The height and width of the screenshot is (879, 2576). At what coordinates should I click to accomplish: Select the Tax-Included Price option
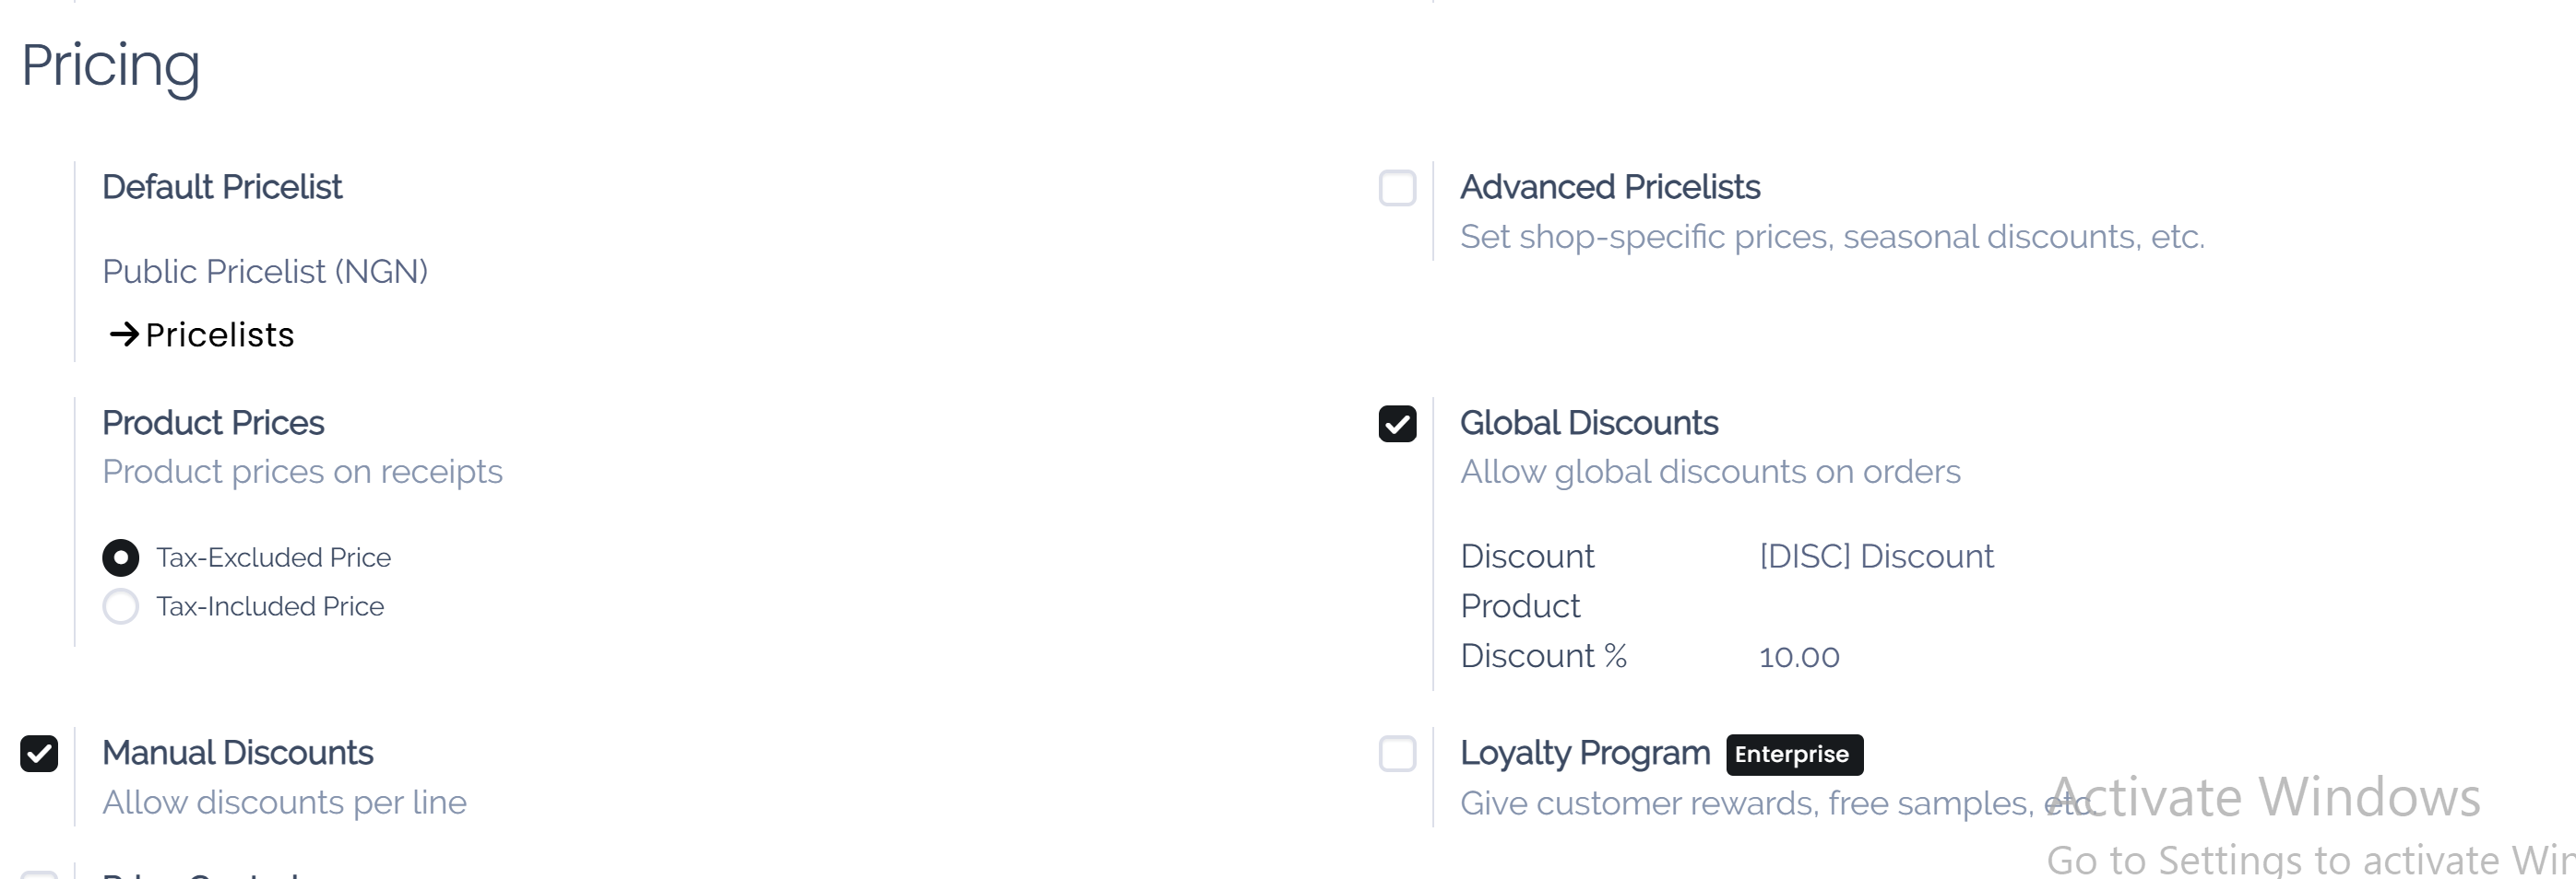pyautogui.click(x=121, y=606)
